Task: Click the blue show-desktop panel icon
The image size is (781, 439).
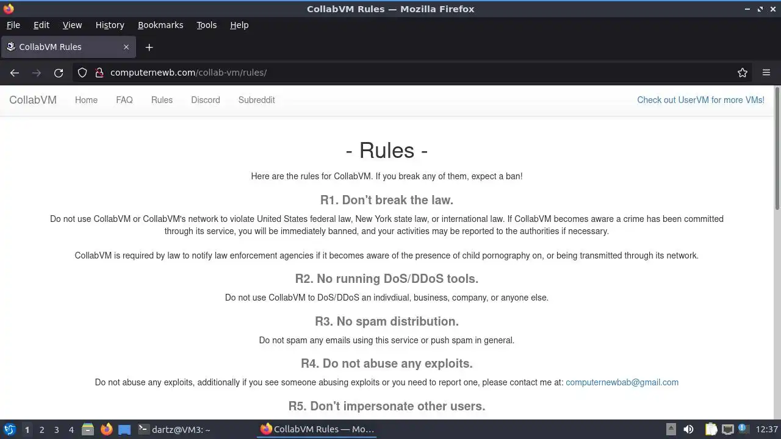Action: 124,429
